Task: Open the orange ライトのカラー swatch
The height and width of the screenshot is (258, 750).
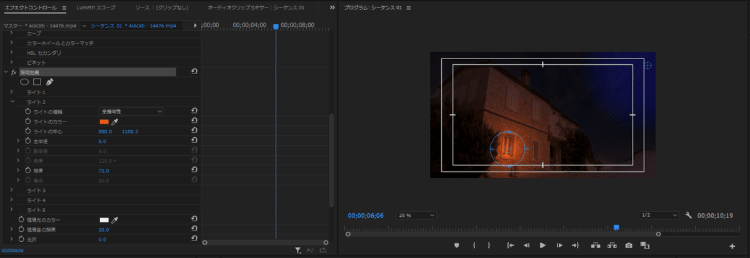Action: 104,122
